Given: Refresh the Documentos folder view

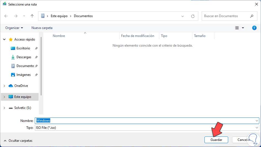Looking at the screenshot, I should [193, 16].
